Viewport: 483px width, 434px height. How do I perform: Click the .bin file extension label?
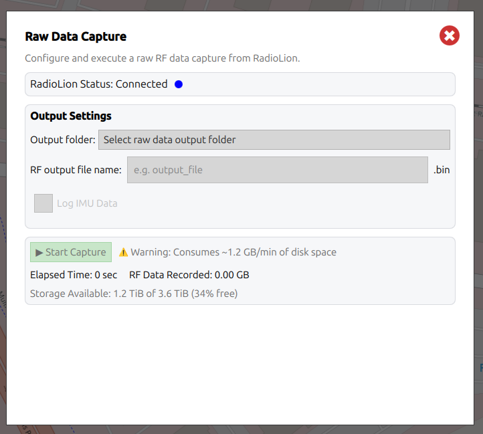(442, 170)
